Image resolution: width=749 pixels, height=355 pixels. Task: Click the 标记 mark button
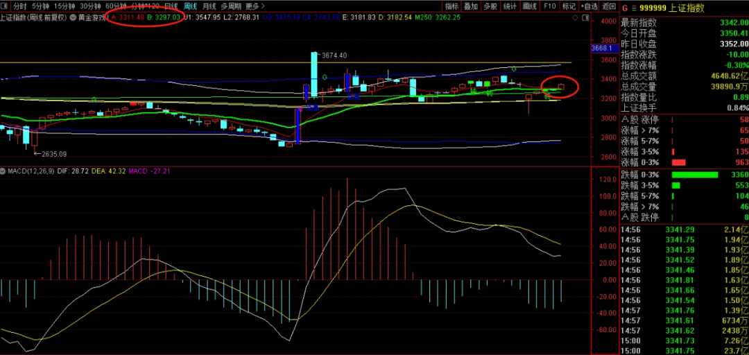coord(569,6)
